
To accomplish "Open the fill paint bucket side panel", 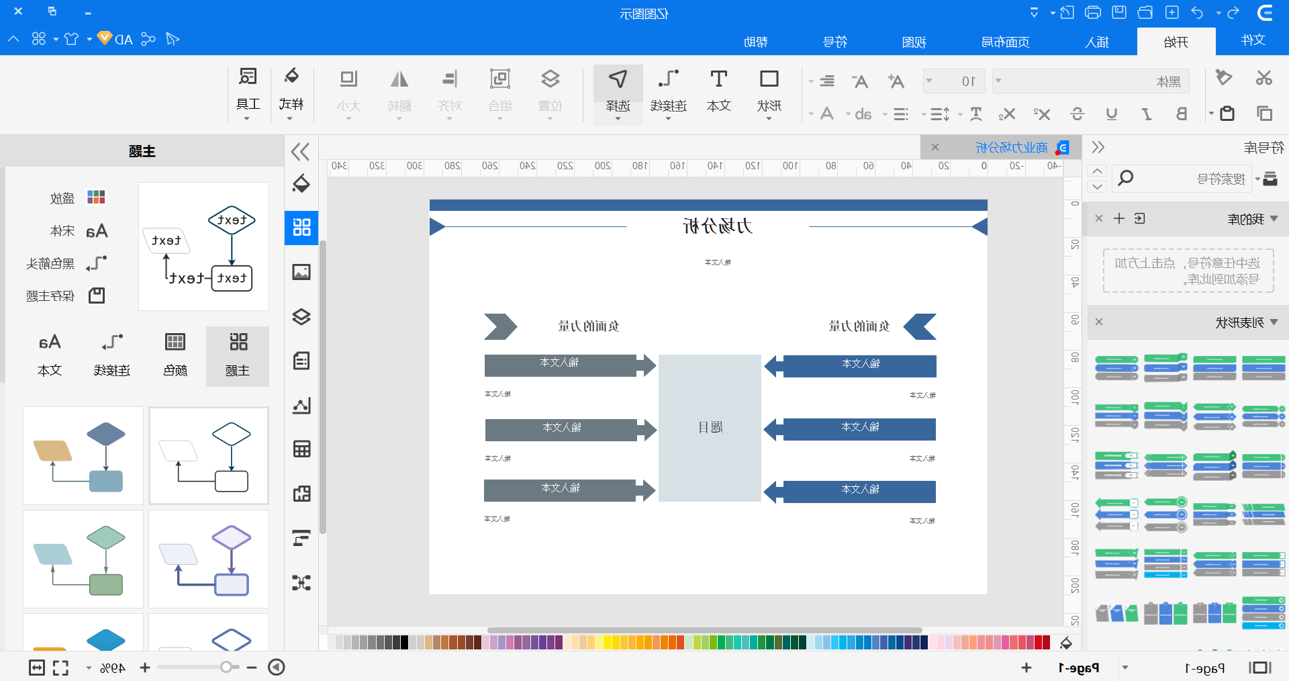I will (x=301, y=183).
